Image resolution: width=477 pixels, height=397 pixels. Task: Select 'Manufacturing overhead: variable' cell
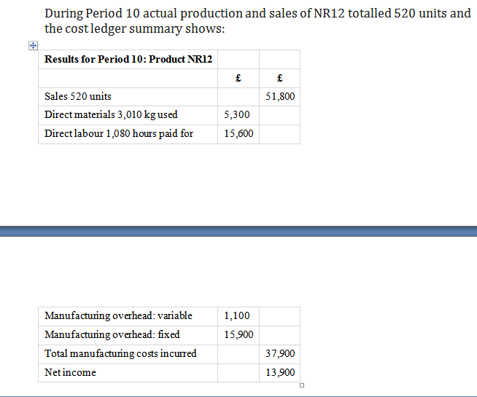(128, 316)
